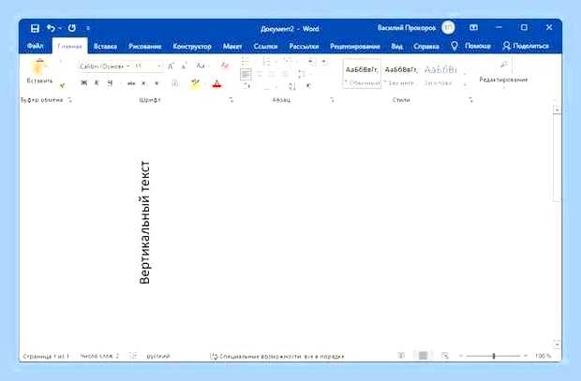Viewport: 581px width, 381px height.
Task: Click the Decrease Indent icon
Action: [311, 62]
